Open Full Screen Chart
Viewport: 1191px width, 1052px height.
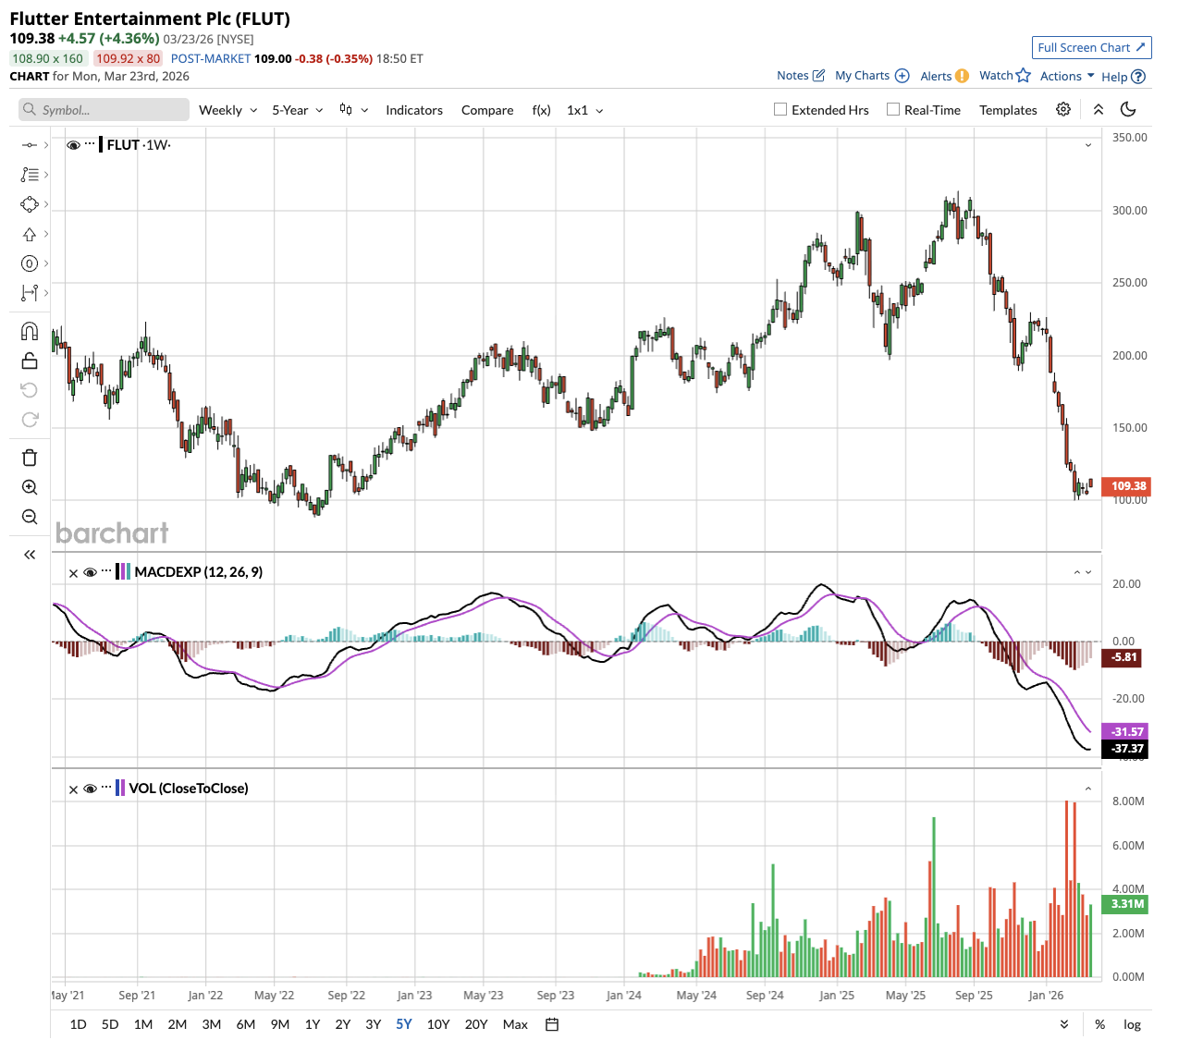[1092, 47]
